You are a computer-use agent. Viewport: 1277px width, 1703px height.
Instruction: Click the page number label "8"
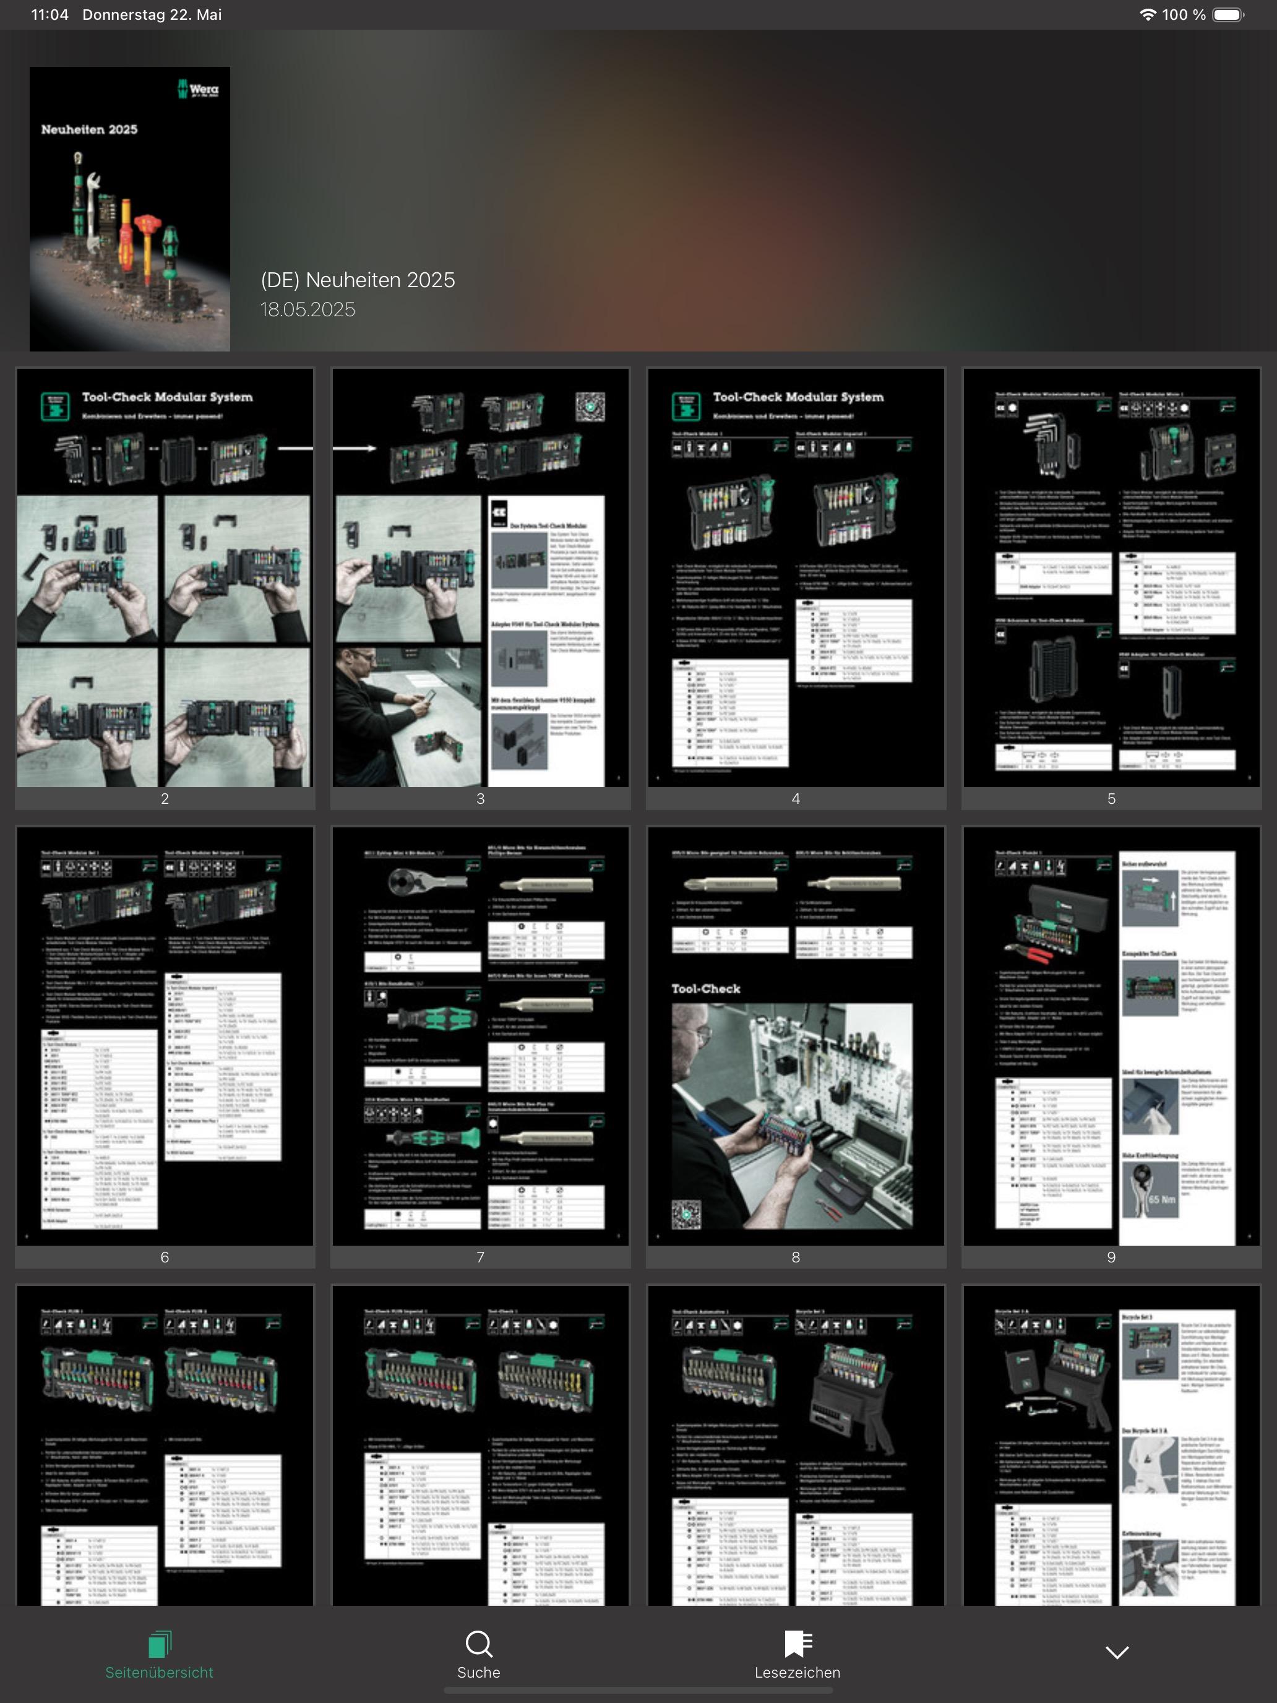pyautogui.click(x=796, y=1257)
